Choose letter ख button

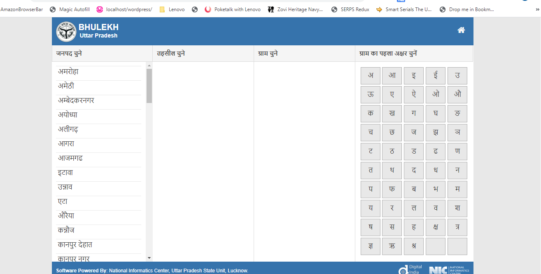tap(392, 114)
